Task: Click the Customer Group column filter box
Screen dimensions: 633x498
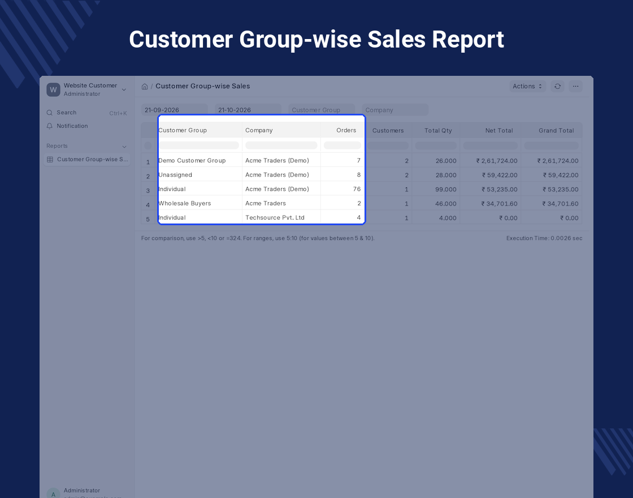Action: point(198,145)
